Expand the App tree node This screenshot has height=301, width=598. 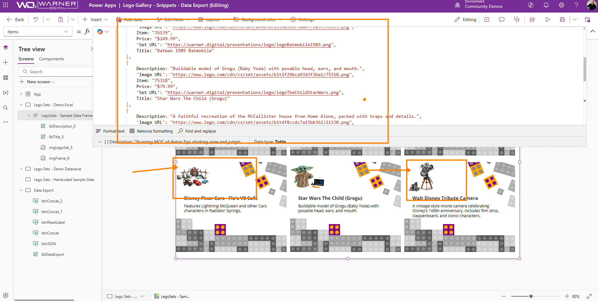[x=21, y=94]
